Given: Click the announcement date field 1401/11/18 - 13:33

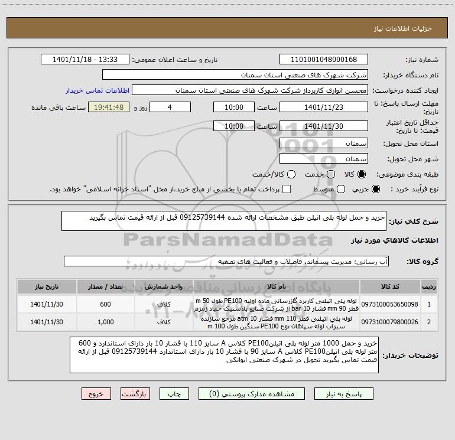Looking at the screenshot, I should (x=85, y=60).
